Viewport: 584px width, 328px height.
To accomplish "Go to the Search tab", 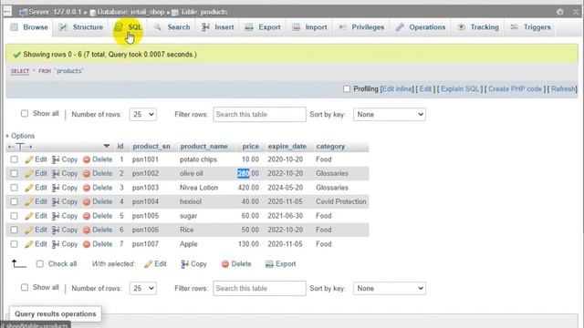I will tap(172, 27).
